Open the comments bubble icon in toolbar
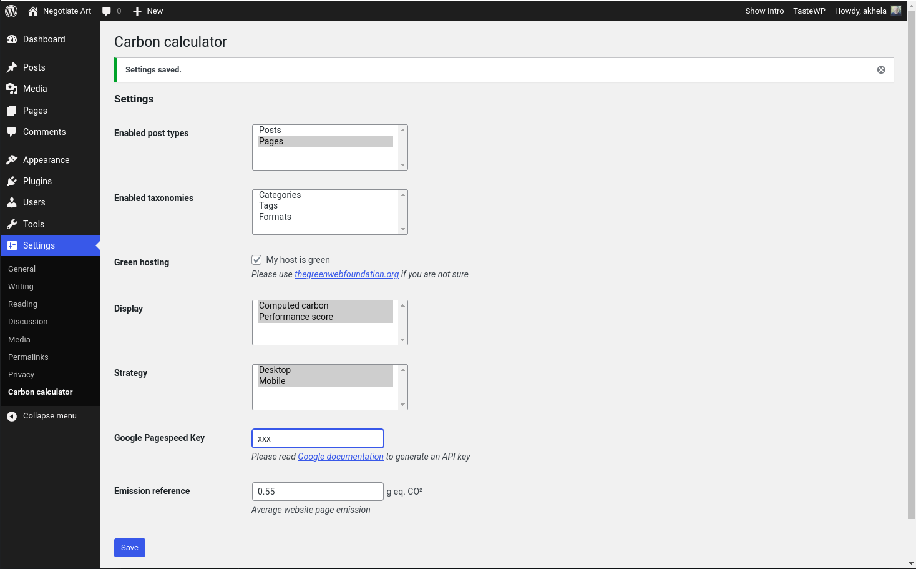Image resolution: width=916 pixels, height=569 pixels. [107, 11]
